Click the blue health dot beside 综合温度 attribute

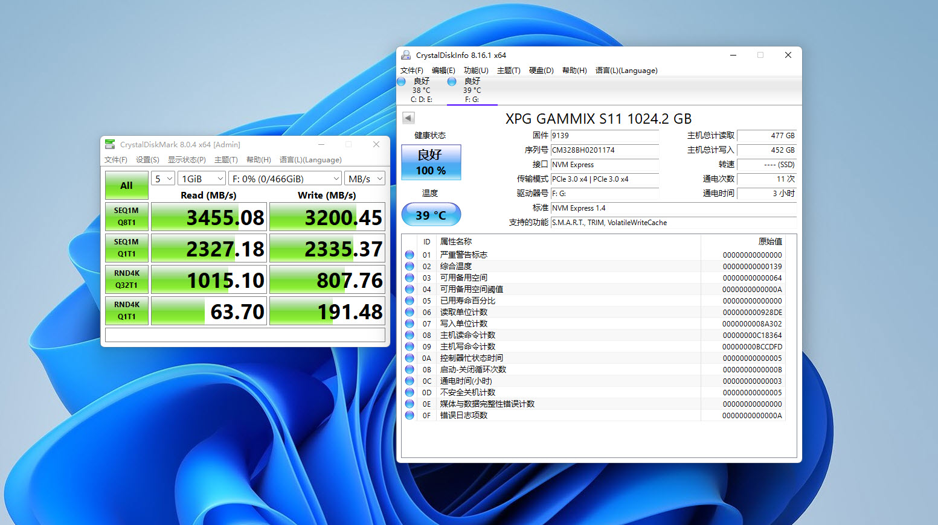click(x=410, y=266)
